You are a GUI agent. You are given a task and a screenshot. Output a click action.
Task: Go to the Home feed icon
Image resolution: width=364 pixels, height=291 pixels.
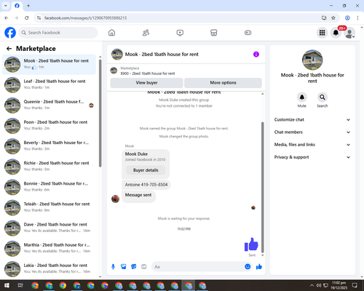point(111,33)
